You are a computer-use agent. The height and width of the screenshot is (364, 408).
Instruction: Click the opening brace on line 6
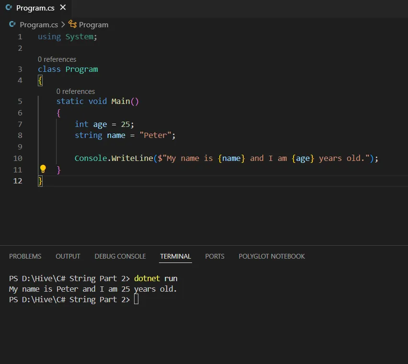click(58, 113)
